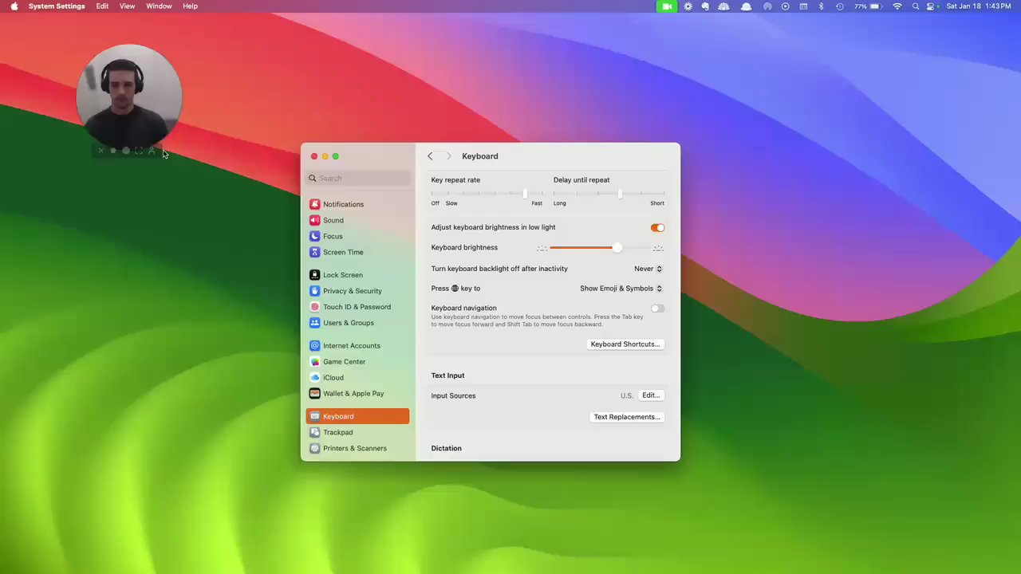
Task: Select Keyboard in the settings sidebar
Action: pyautogui.click(x=357, y=416)
